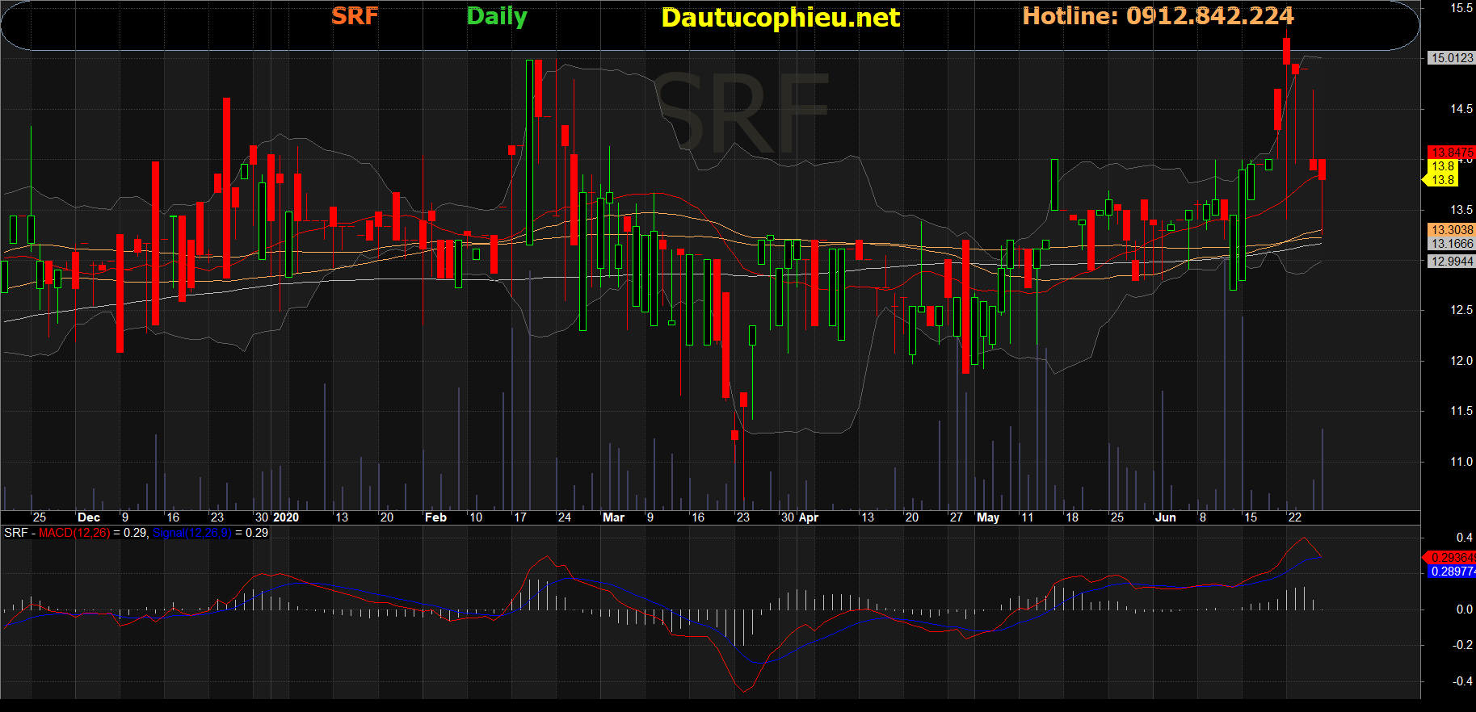Click the Hotline: 0912.842.224 text
Screen dimensions: 1476x712
coord(1158,16)
